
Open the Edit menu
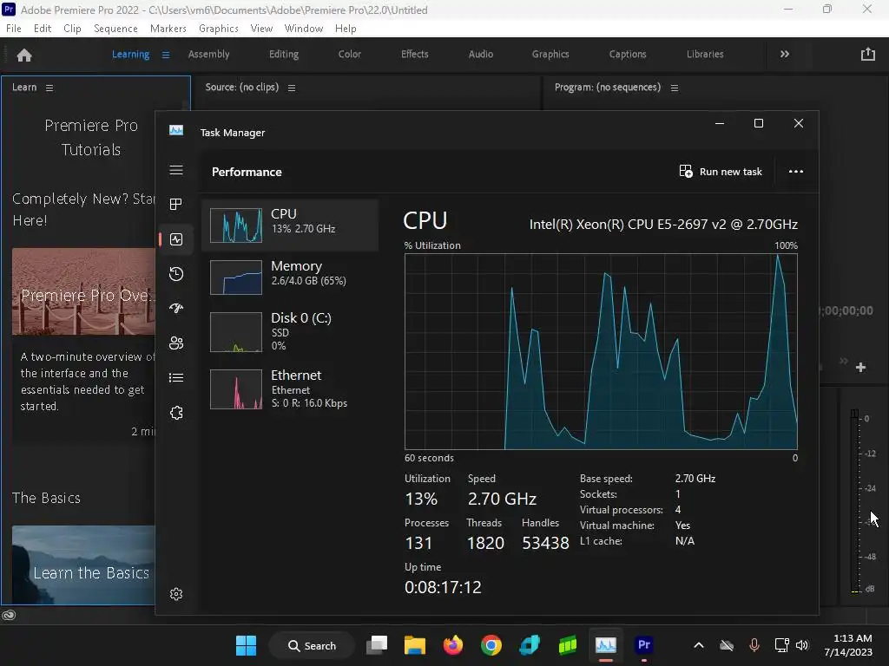[43, 29]
